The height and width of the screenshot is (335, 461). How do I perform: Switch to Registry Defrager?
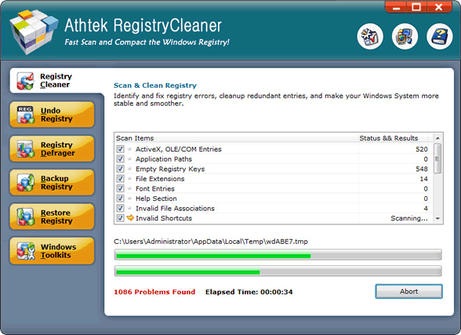click(x=52, y=149)
